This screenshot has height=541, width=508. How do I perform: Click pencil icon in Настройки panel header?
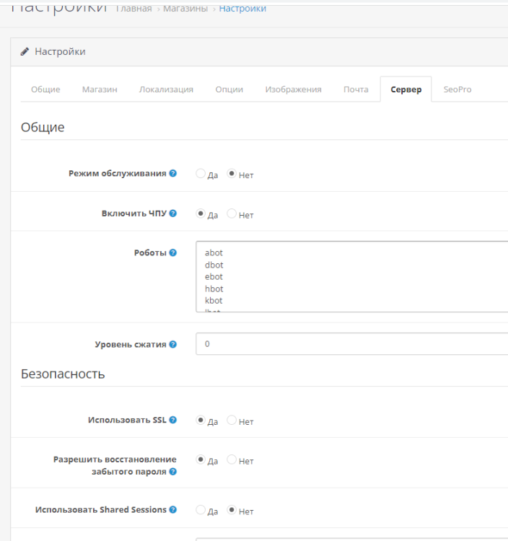[25, 52]
